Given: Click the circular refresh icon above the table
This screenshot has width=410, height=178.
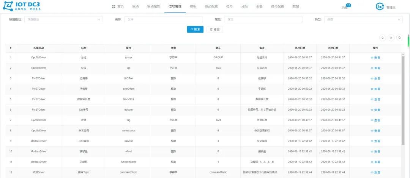Looking at the screenshot, I should click(383, 38).
